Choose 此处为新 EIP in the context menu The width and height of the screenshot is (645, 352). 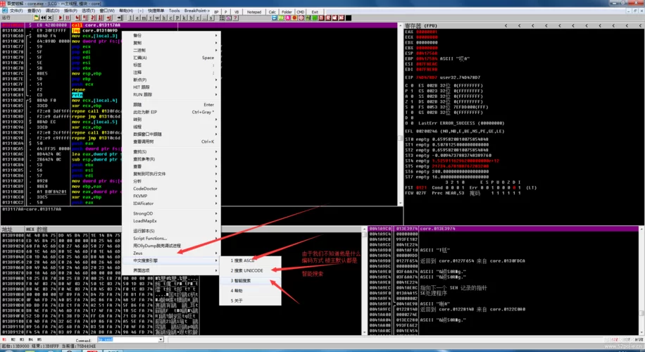coord(173,112)
